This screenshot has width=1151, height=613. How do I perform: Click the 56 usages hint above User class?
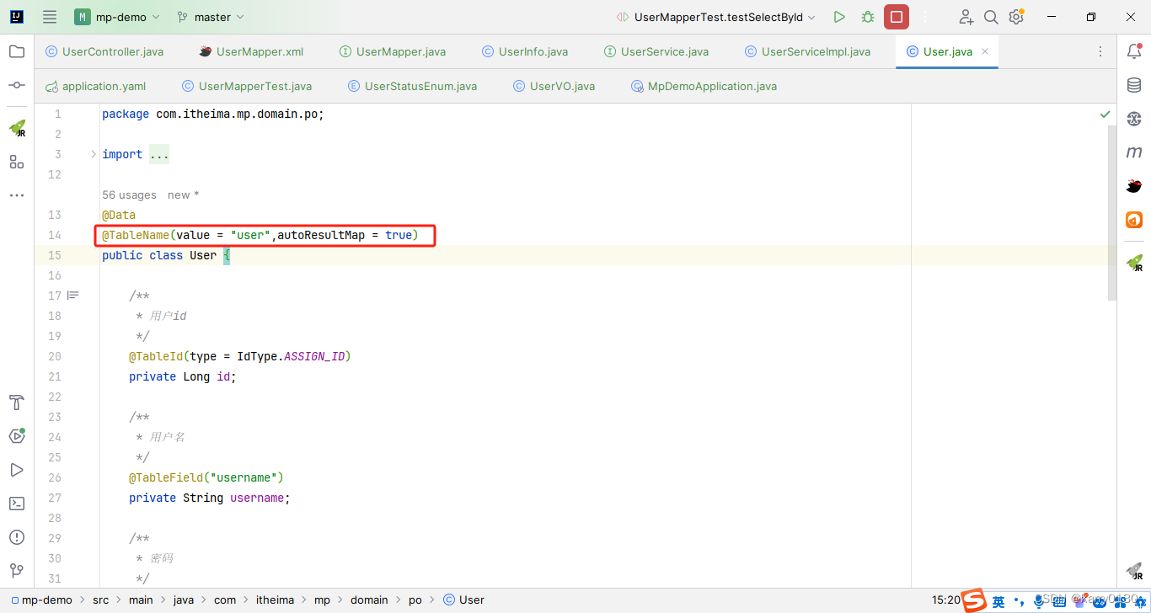[x=129, y=195]
